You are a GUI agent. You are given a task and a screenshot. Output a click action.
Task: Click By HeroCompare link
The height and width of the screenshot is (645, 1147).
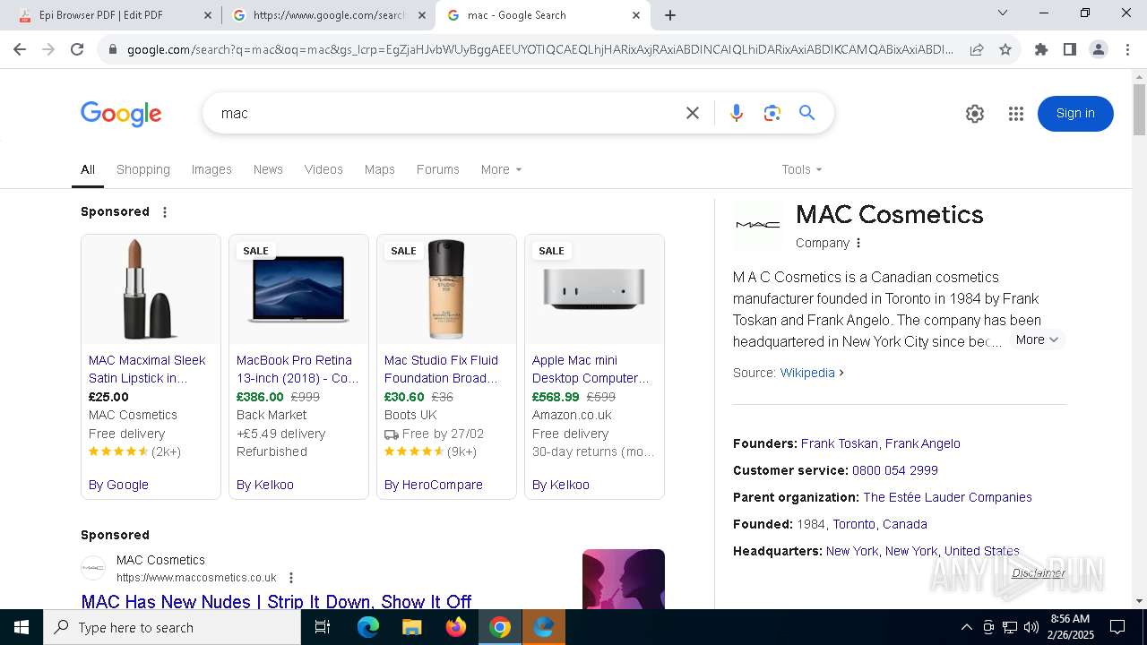(434, 485)
